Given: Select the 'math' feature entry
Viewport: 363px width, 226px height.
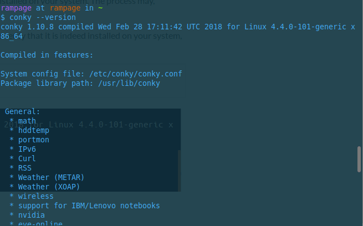Looking at the screenshot, I should tap(27, 121).
